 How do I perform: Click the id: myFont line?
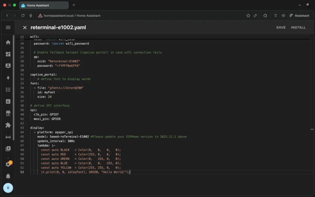tap(46, 92)
